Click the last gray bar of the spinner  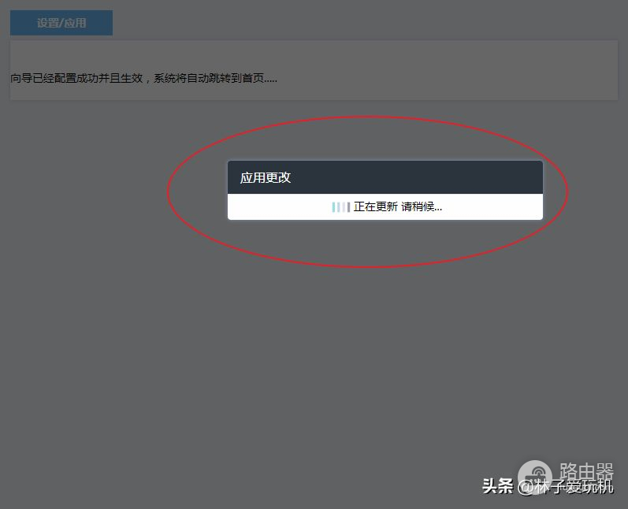pyautogui.click(x=348, y=207)
